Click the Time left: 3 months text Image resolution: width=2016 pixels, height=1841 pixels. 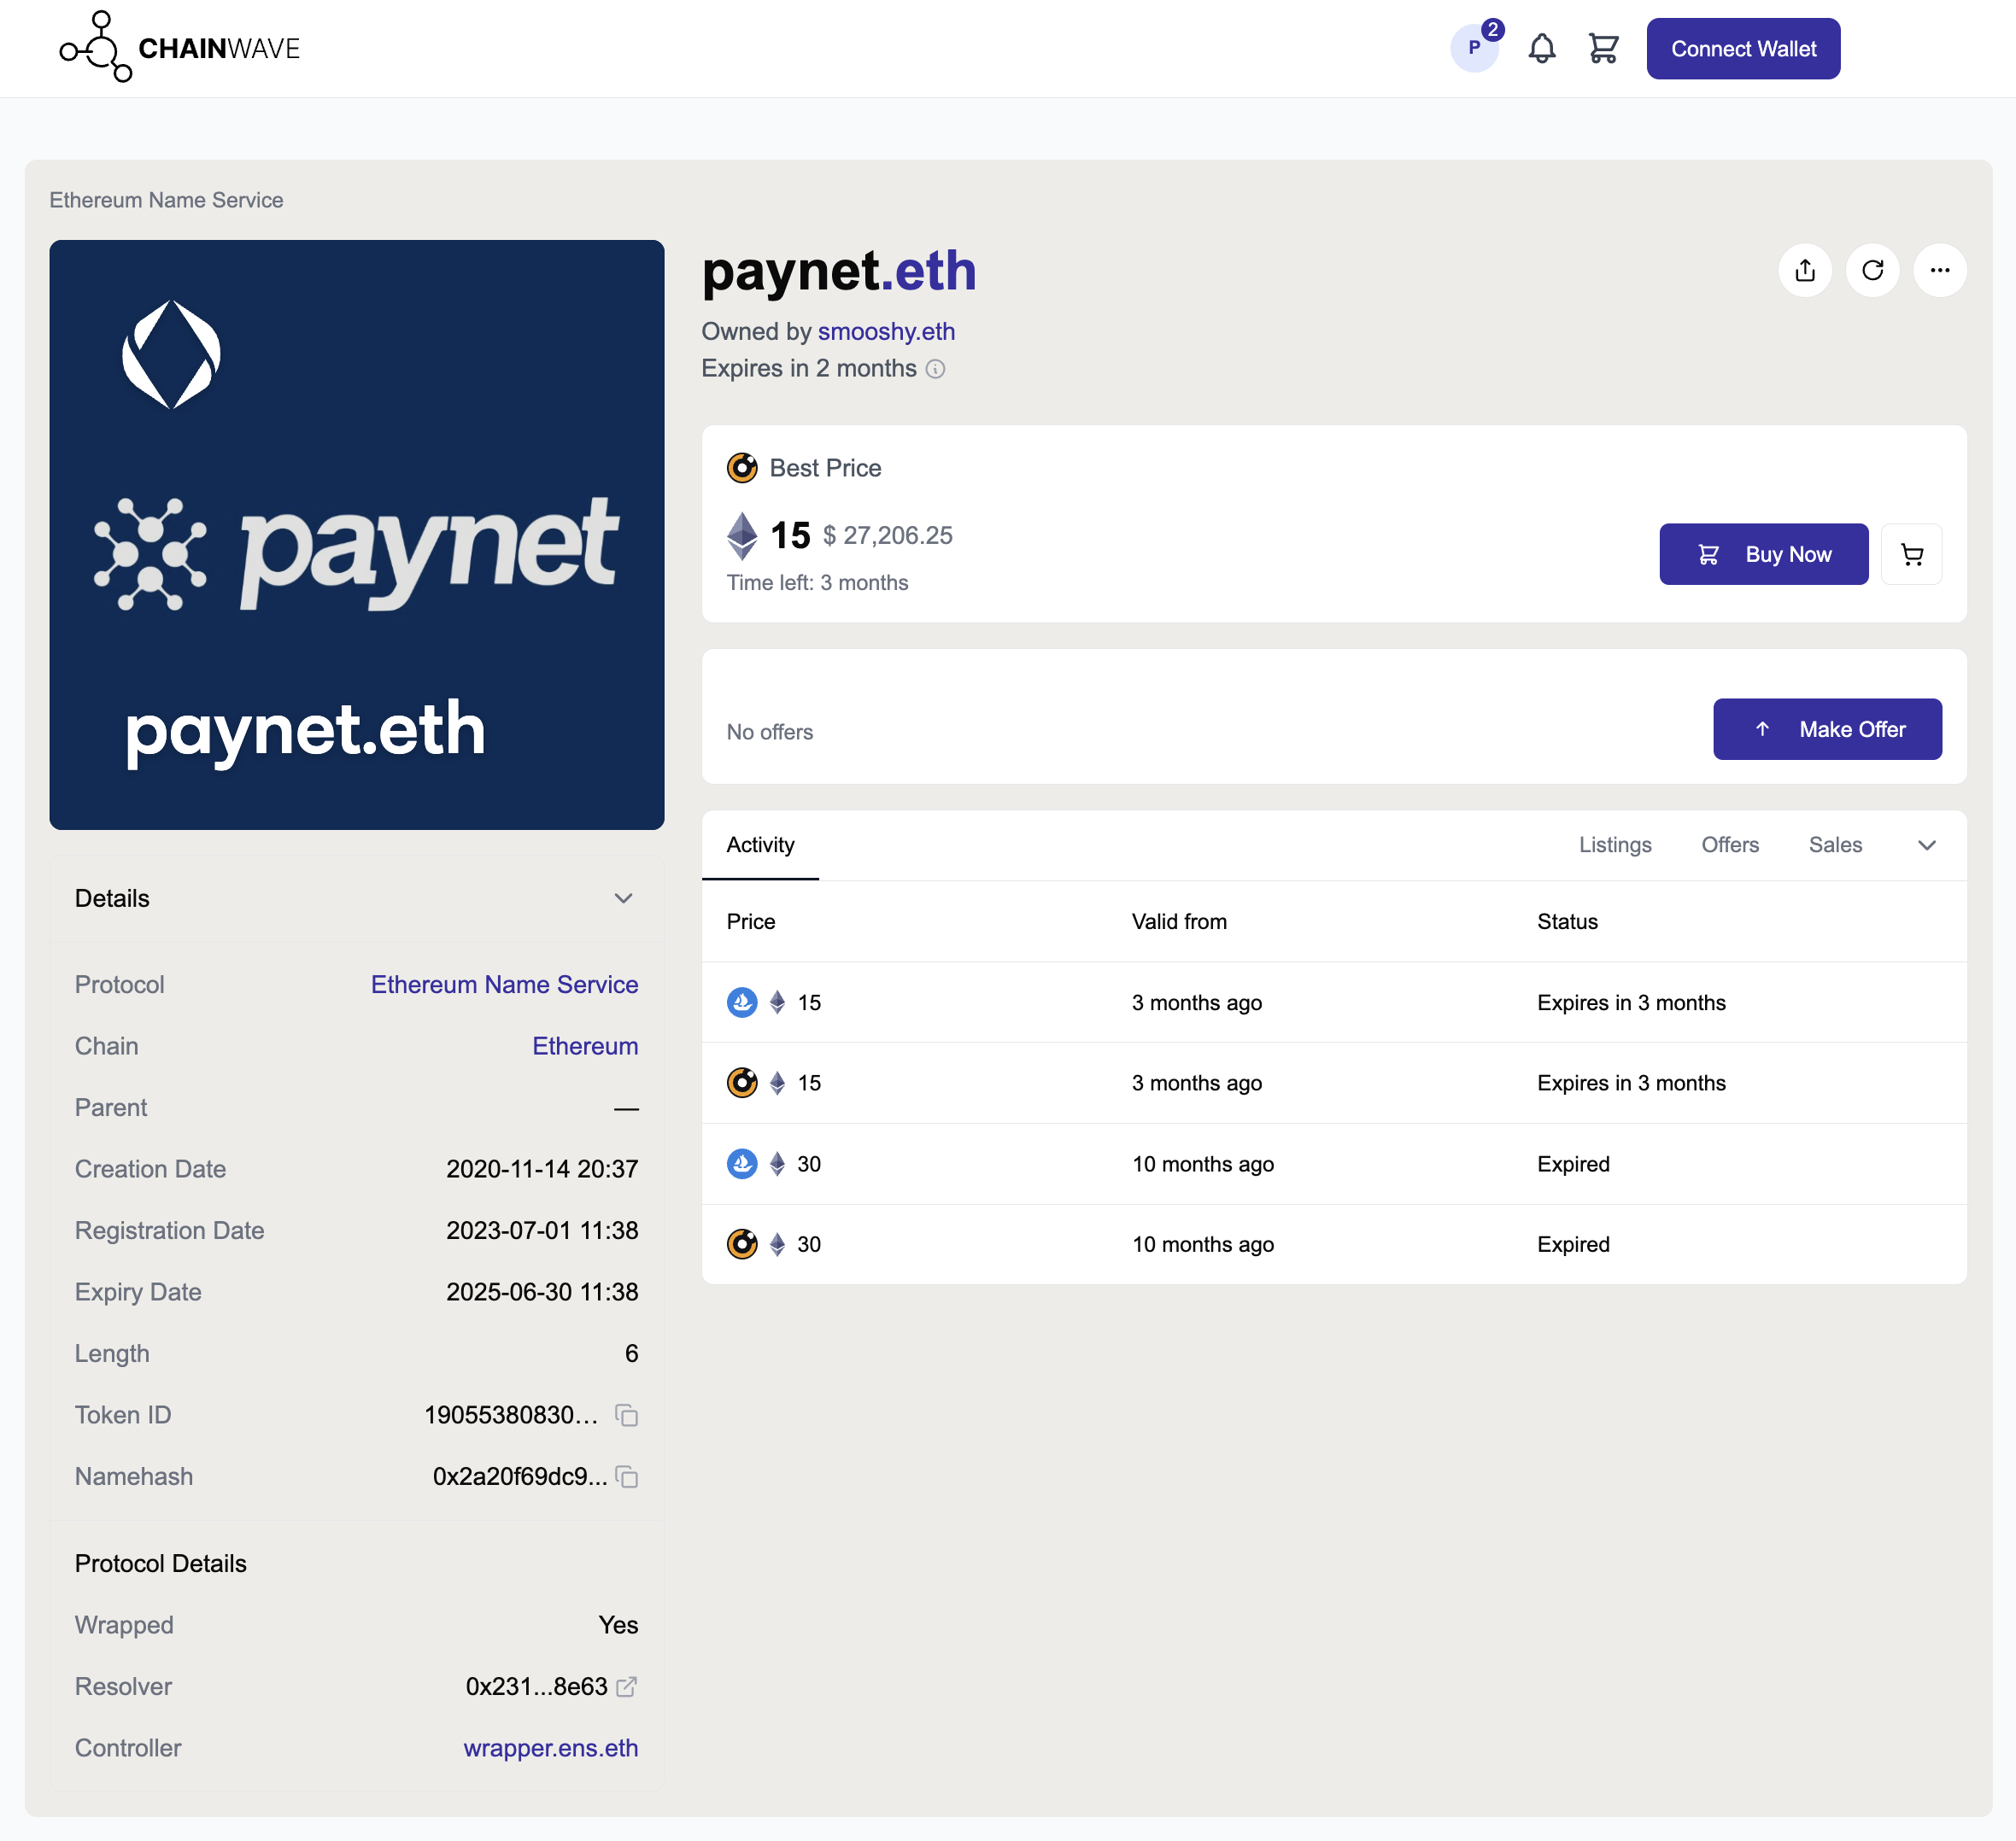pyautogui.click(x=817, y=582)
